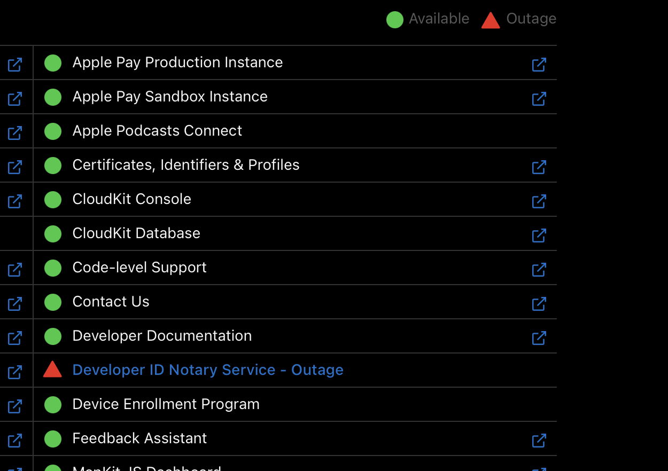Click the Outage legend red triangle
668x471 pixels.
coord(491,20)
